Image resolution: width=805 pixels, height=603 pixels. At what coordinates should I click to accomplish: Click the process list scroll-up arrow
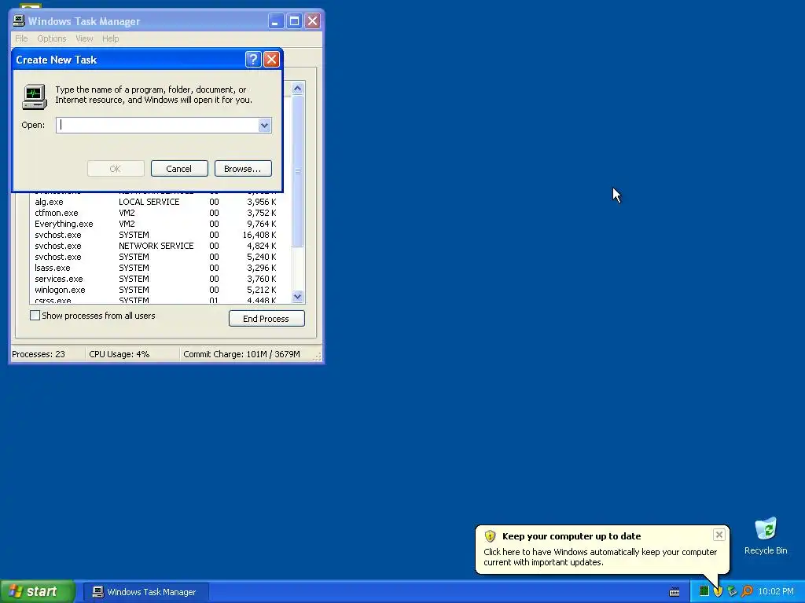coord(298,88)
